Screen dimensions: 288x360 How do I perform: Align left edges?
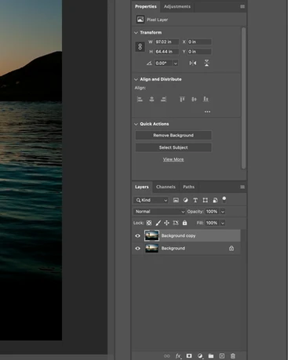click(140, 99)
